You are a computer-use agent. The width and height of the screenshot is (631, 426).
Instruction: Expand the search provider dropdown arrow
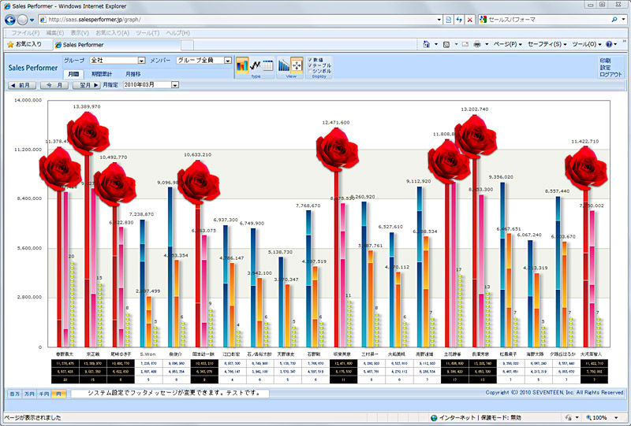pos(624,19)
